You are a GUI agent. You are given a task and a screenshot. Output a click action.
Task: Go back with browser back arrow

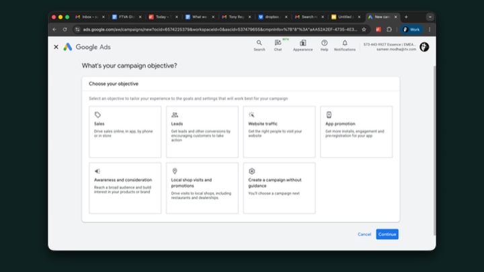pyautogui.click(x=54, y=30)
